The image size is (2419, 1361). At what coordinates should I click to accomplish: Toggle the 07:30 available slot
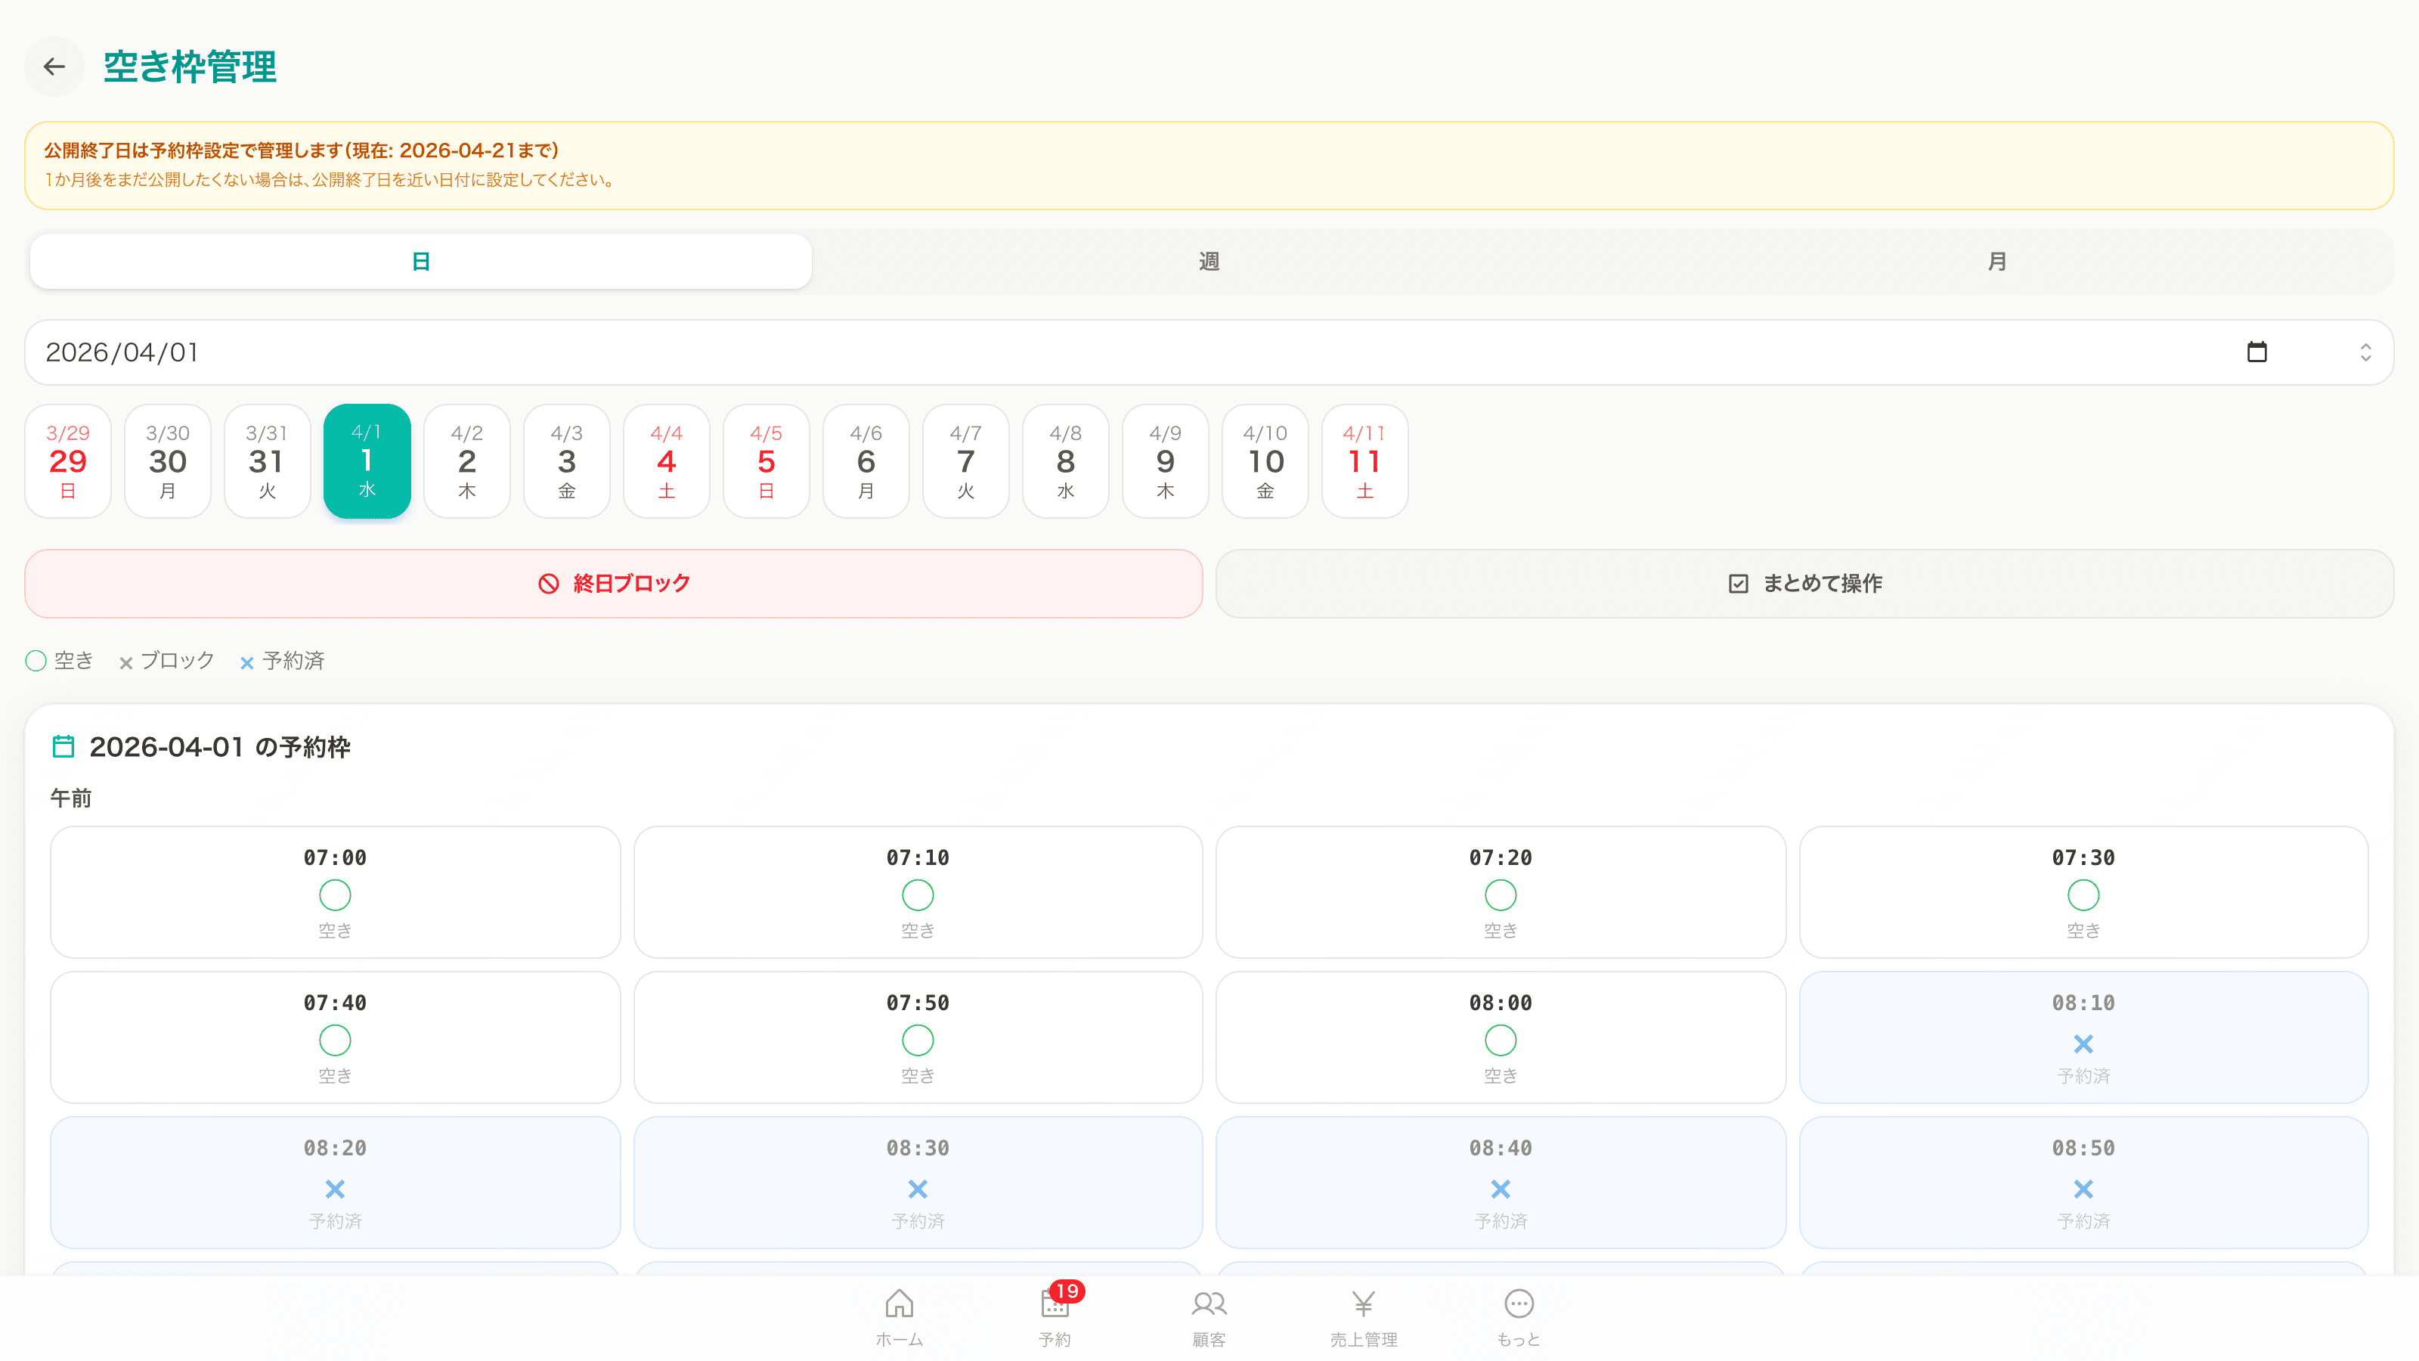tap(2083, 892)
